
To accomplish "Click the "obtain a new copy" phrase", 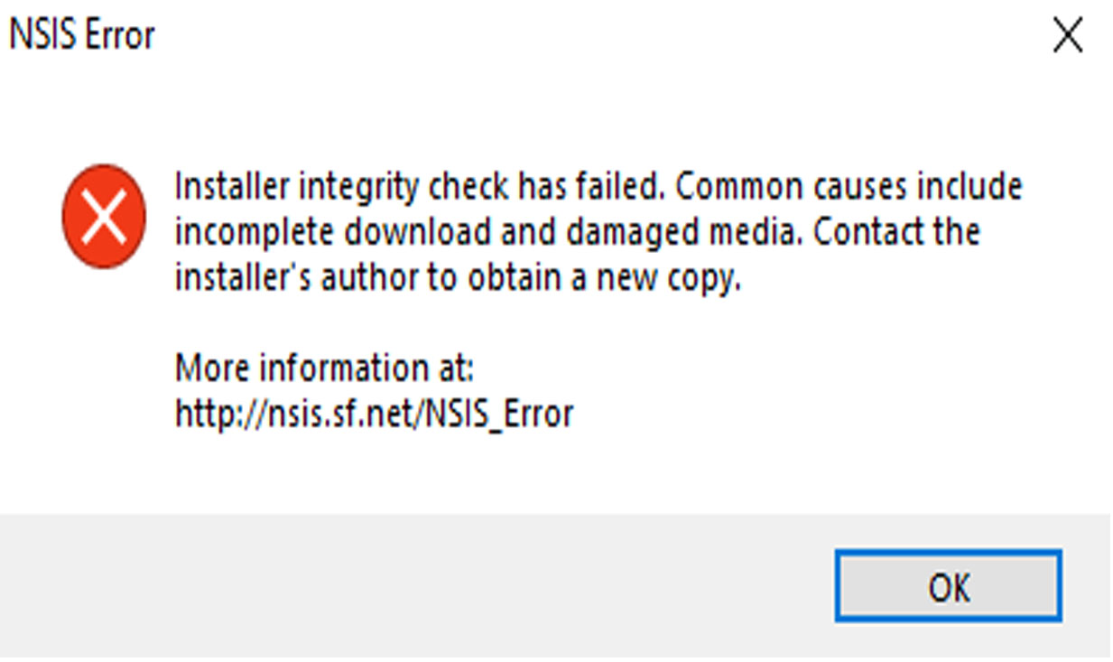I will click(603, 278).
